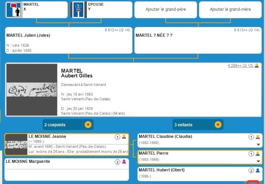Image resolution: width=265 pixels, height=184 pixels.
Task: Click the person icon on MARTEL Pierre
Action: click(x=258, y=154)
